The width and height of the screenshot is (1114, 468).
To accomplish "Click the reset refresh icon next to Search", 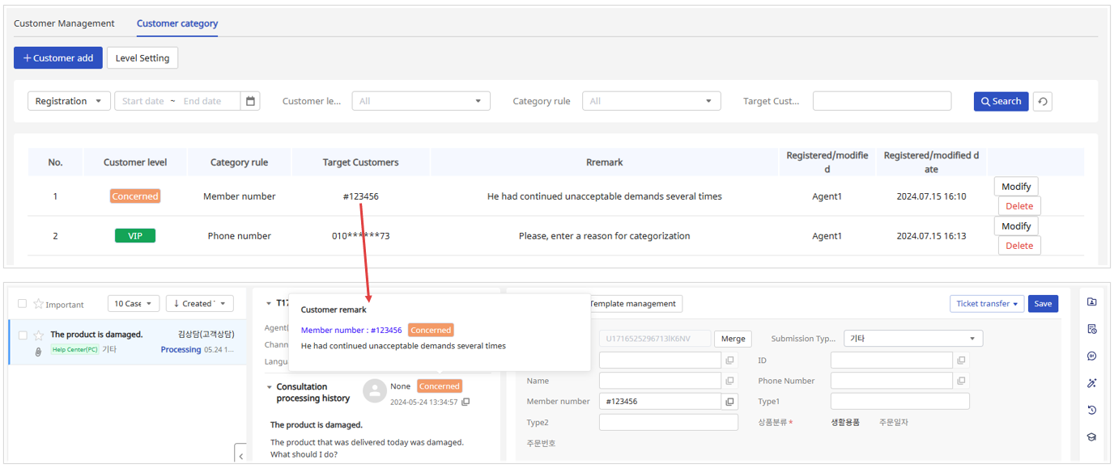I will coord(1043,101).
